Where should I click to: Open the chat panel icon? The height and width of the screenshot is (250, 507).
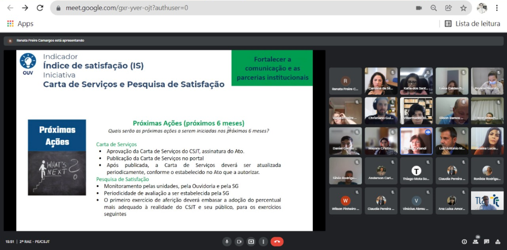pyautogui.click(x=487, y=241)
